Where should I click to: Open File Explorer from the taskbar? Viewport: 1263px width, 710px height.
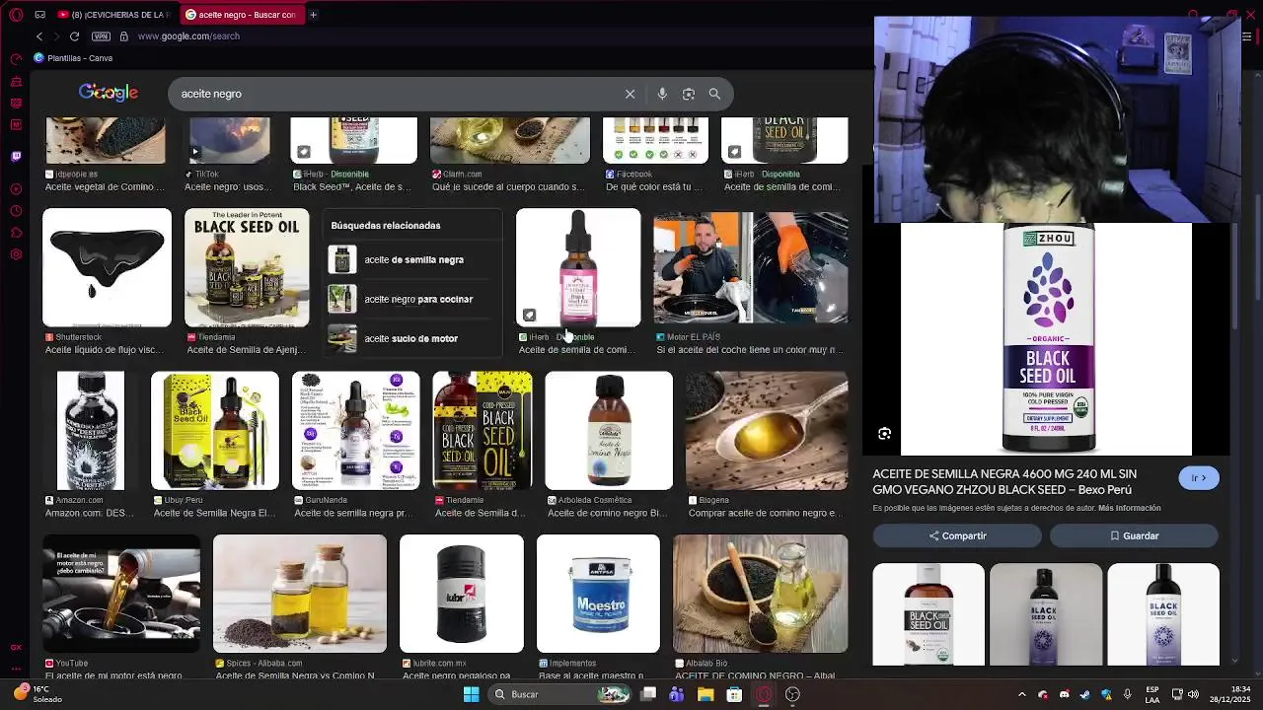706,694
